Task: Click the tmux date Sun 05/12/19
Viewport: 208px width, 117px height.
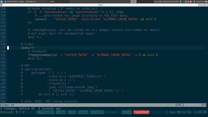Action: (180, 112)
